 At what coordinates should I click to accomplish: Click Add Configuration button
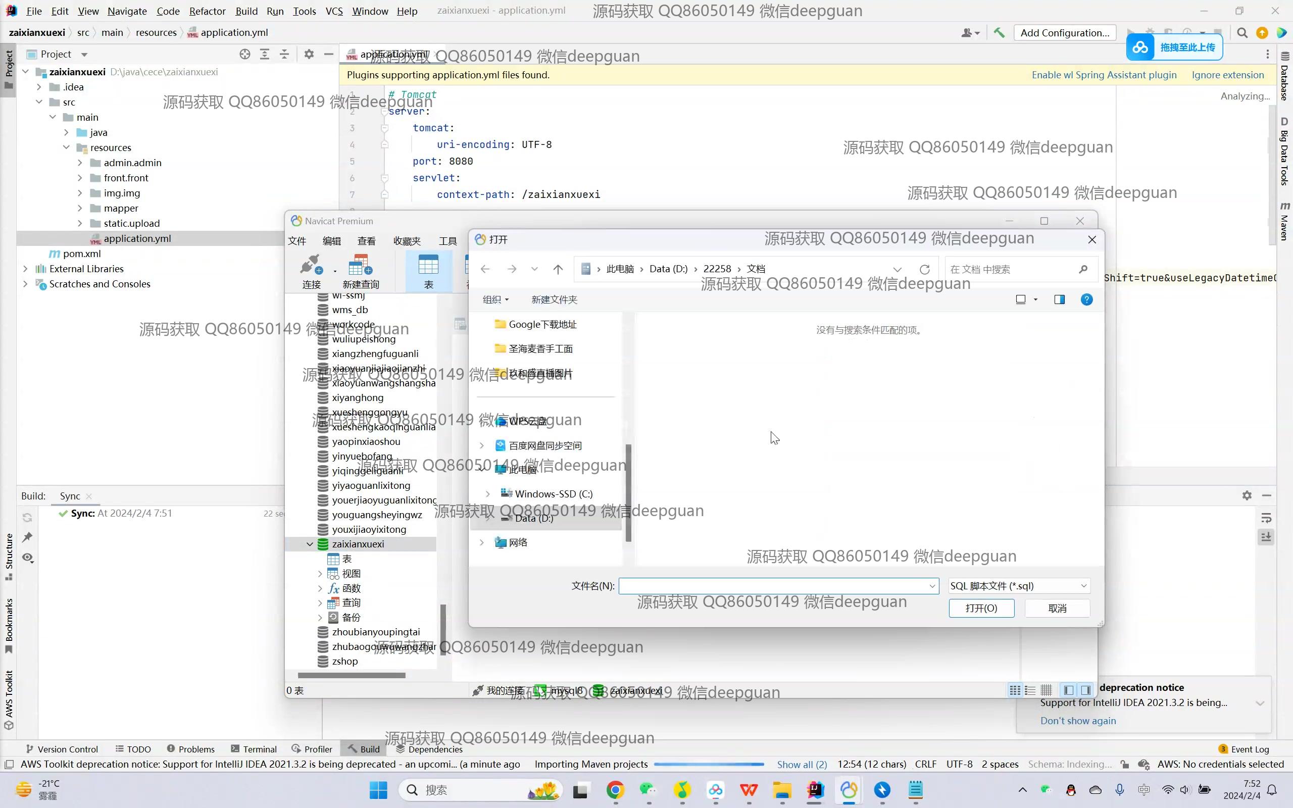point(1064,33)
